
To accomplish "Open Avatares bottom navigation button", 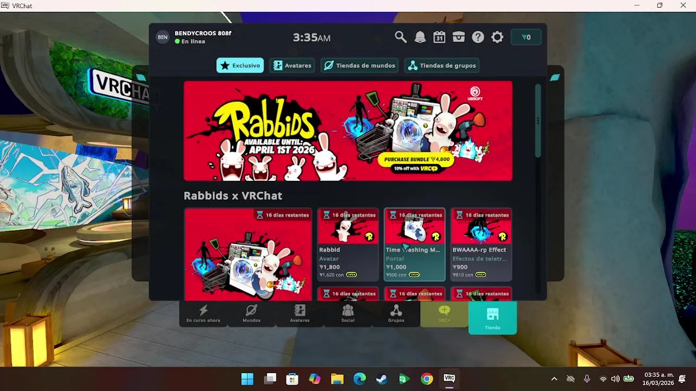I will [300, 314].
